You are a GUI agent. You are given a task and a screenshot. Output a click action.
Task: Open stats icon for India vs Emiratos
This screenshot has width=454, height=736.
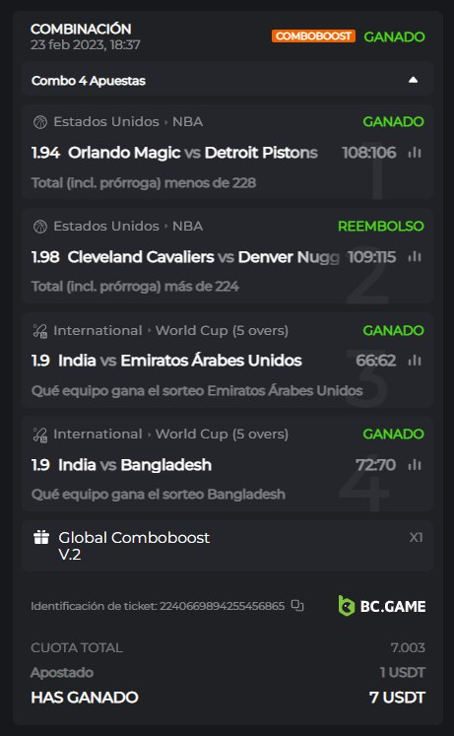(x=415, y=361)
